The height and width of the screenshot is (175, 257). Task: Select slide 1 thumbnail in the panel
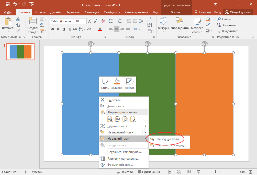tap(20, 52)
